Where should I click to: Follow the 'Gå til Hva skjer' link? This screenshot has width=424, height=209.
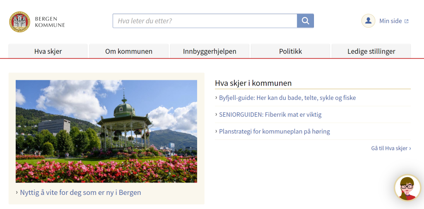tap(390, 148)
